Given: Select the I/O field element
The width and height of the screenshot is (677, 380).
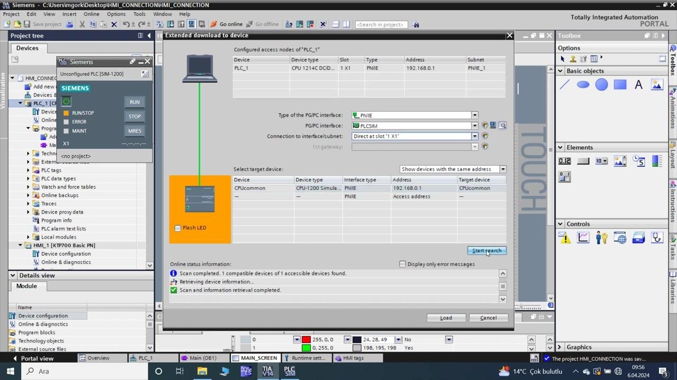Looking at the screenshot, I should (564, 161).
